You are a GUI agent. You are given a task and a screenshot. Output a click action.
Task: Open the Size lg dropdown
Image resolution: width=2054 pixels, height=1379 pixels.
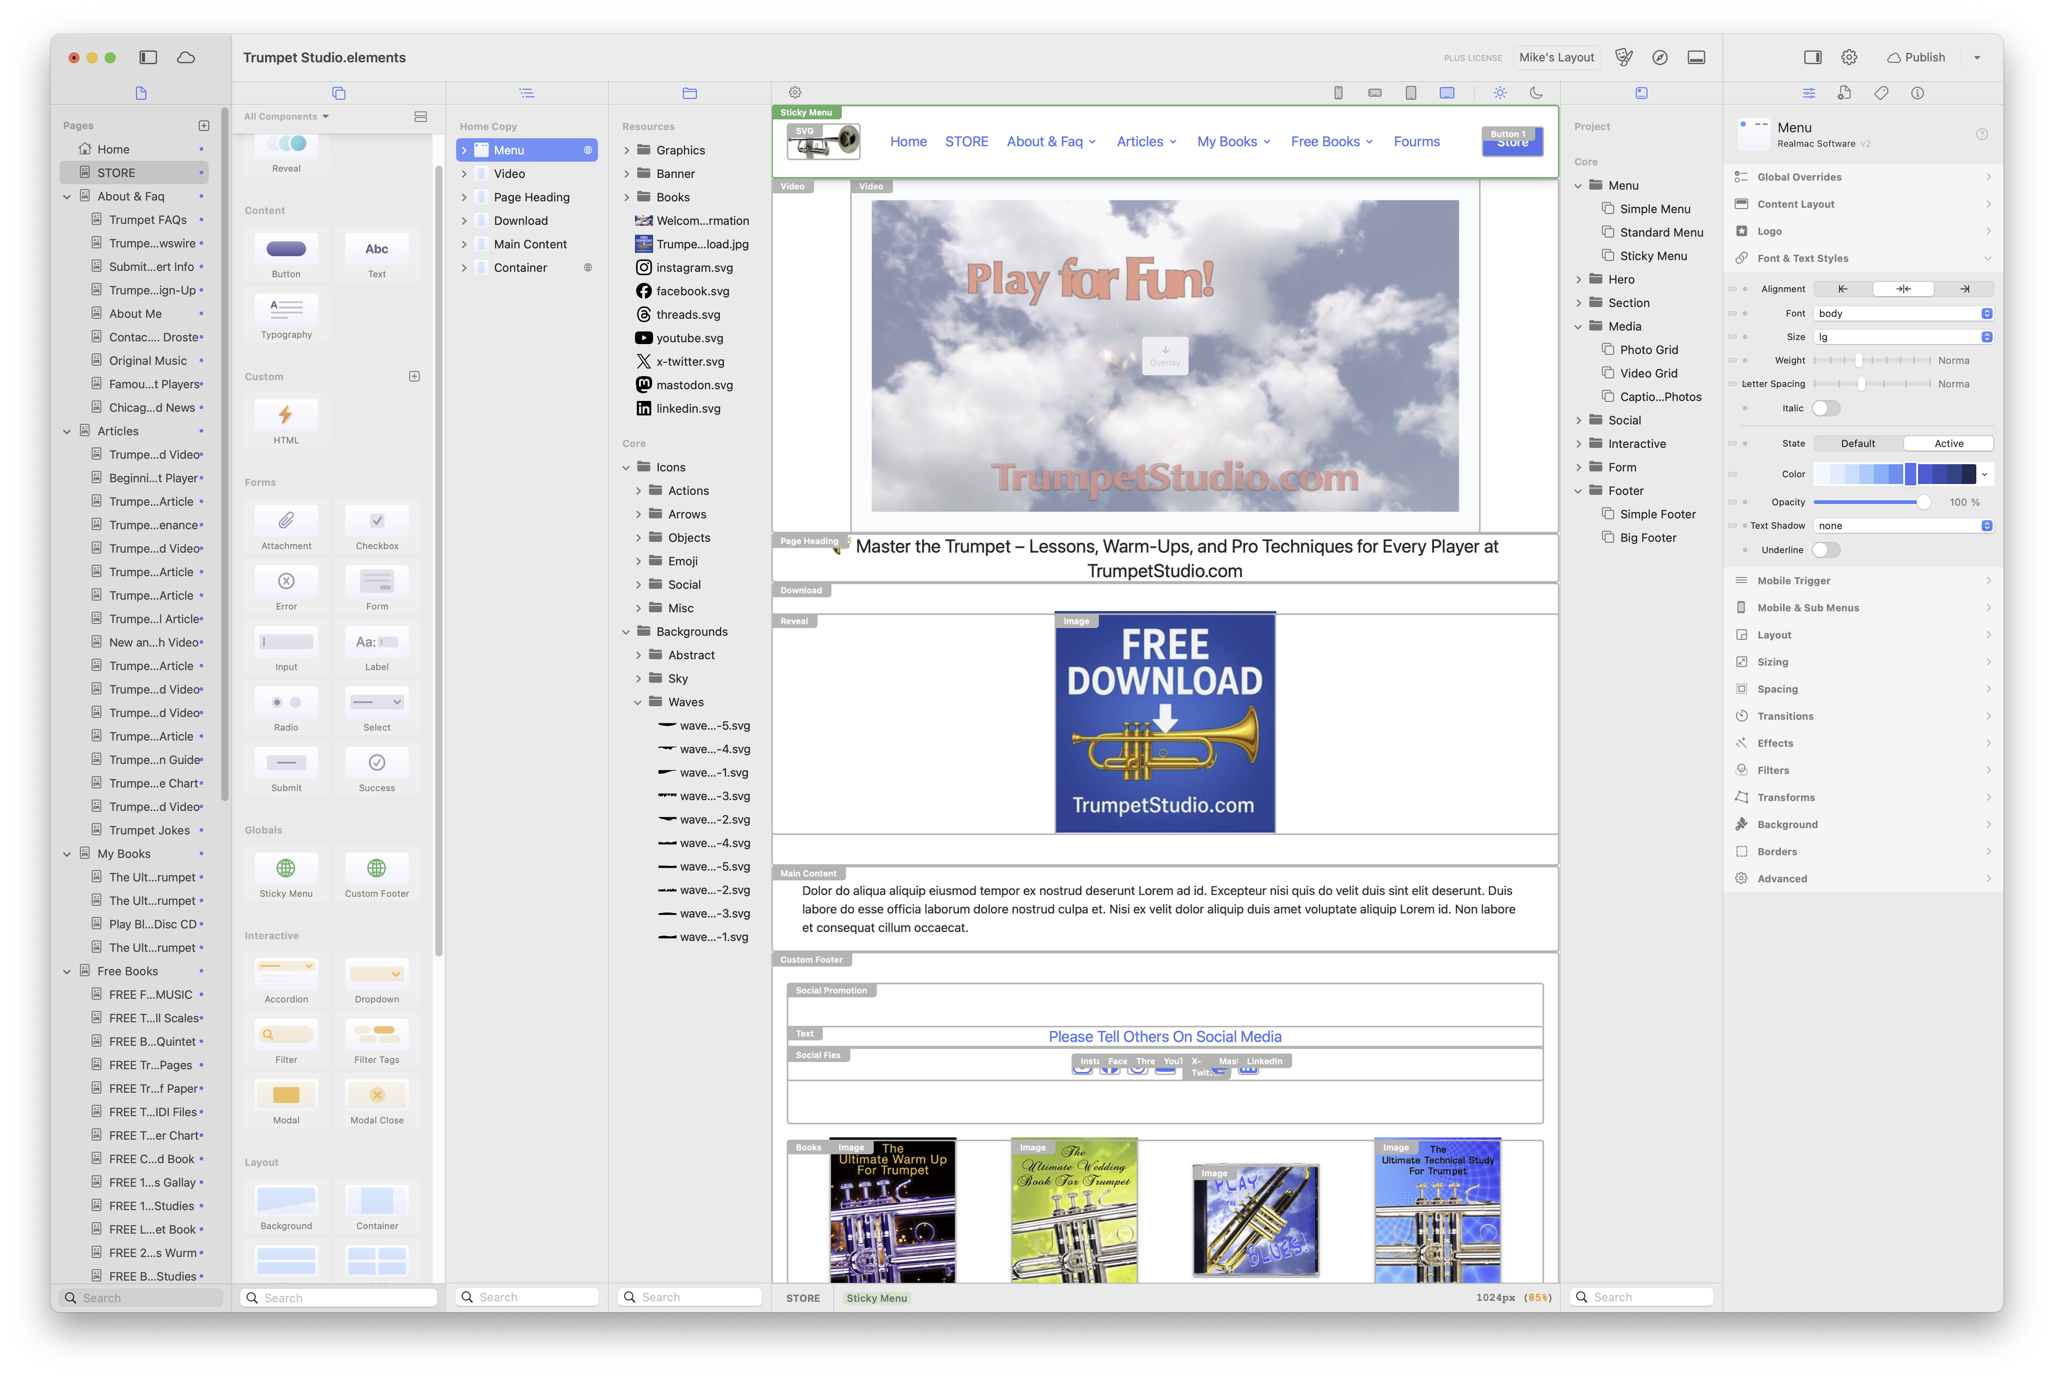click(1904, 337)
